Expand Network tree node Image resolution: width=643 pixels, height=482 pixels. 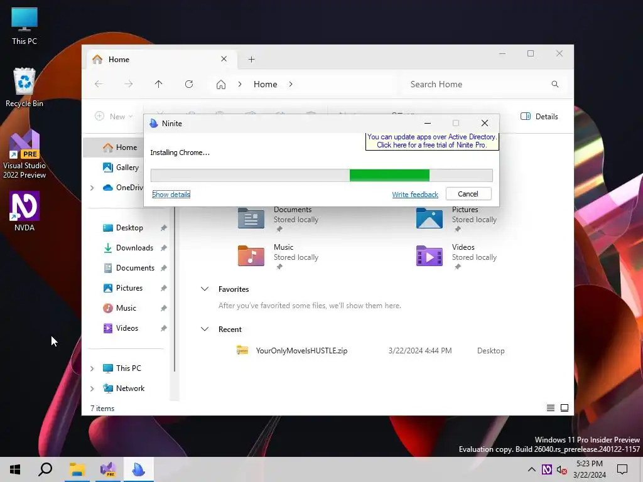pyautogui.click(x=92, y=388)
